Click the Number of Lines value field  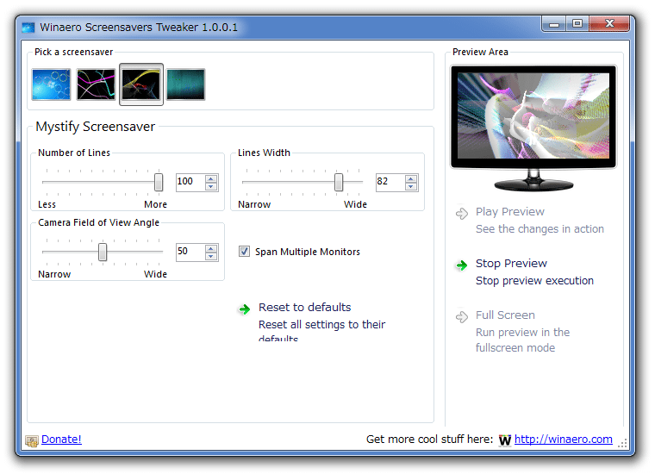(190, 182)
